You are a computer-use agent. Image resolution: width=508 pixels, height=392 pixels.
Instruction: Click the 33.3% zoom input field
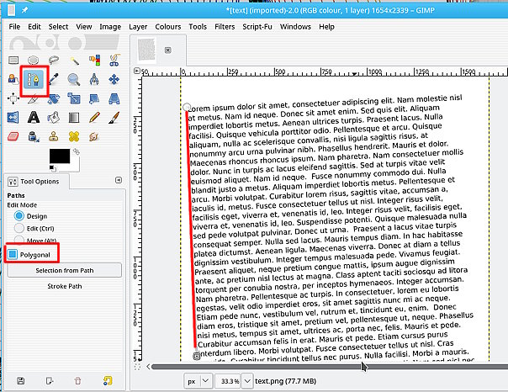229,381
